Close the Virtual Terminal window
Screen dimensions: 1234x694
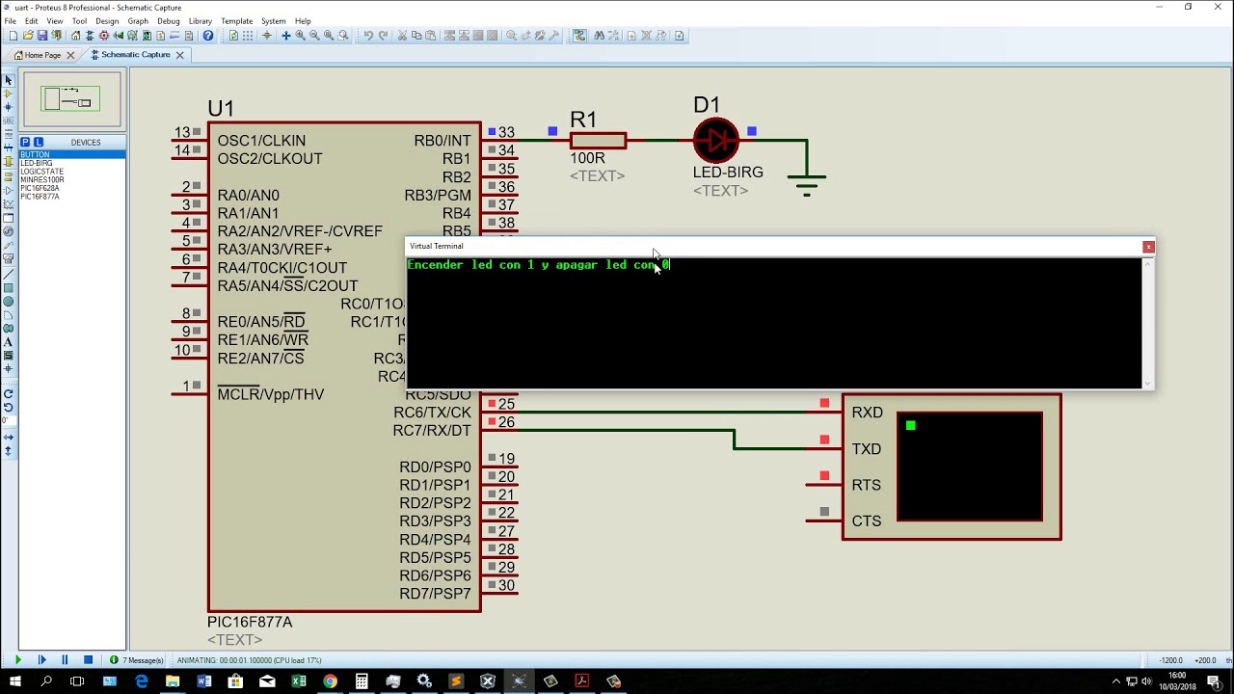[1148, 247]
